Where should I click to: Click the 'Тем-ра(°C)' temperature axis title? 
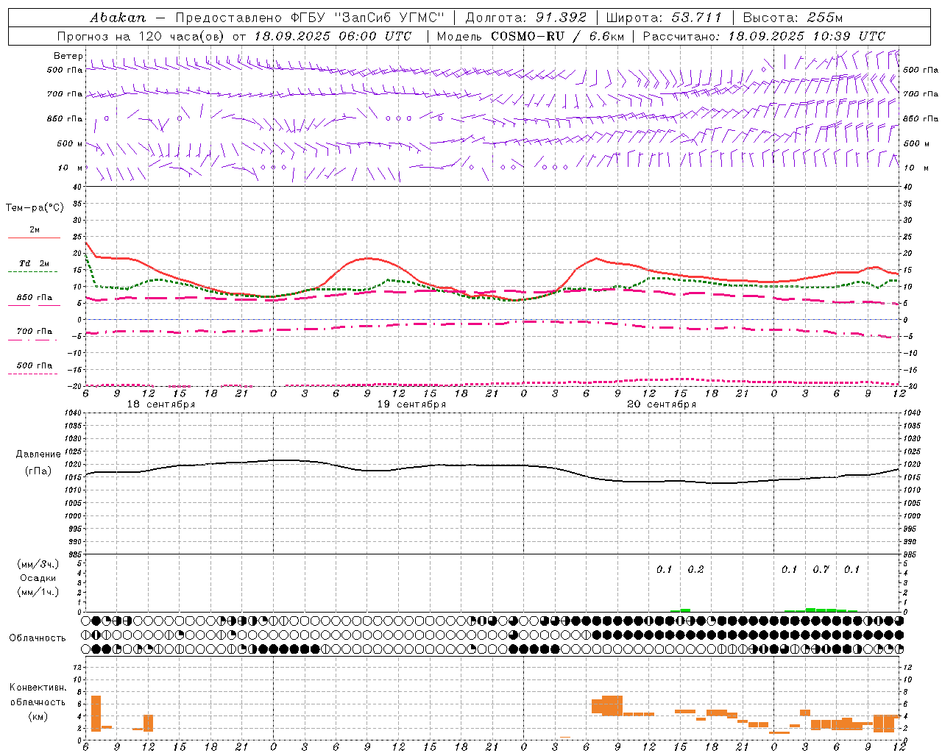tap(35, 208)
